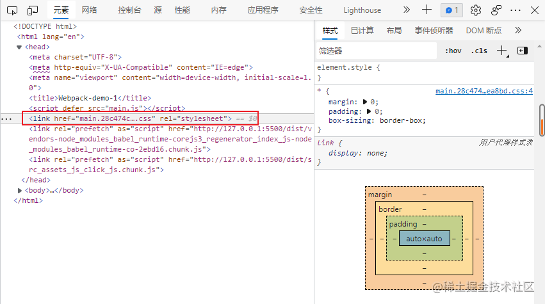Select the link stylesheet main.28c474c….css node
545x304 pixels.
[x=131, y=118]
